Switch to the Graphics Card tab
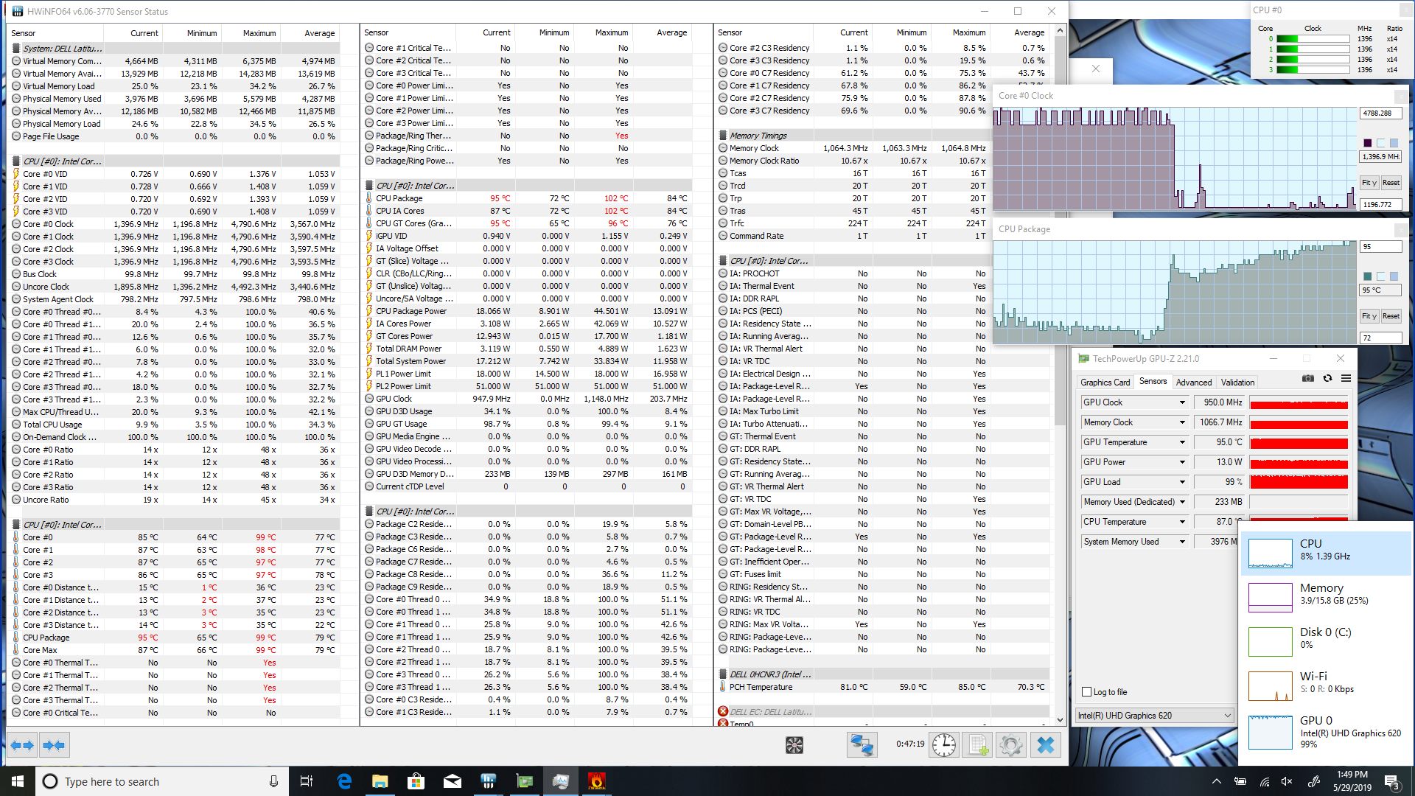The image size is (1415, 796). point(1105,383)
